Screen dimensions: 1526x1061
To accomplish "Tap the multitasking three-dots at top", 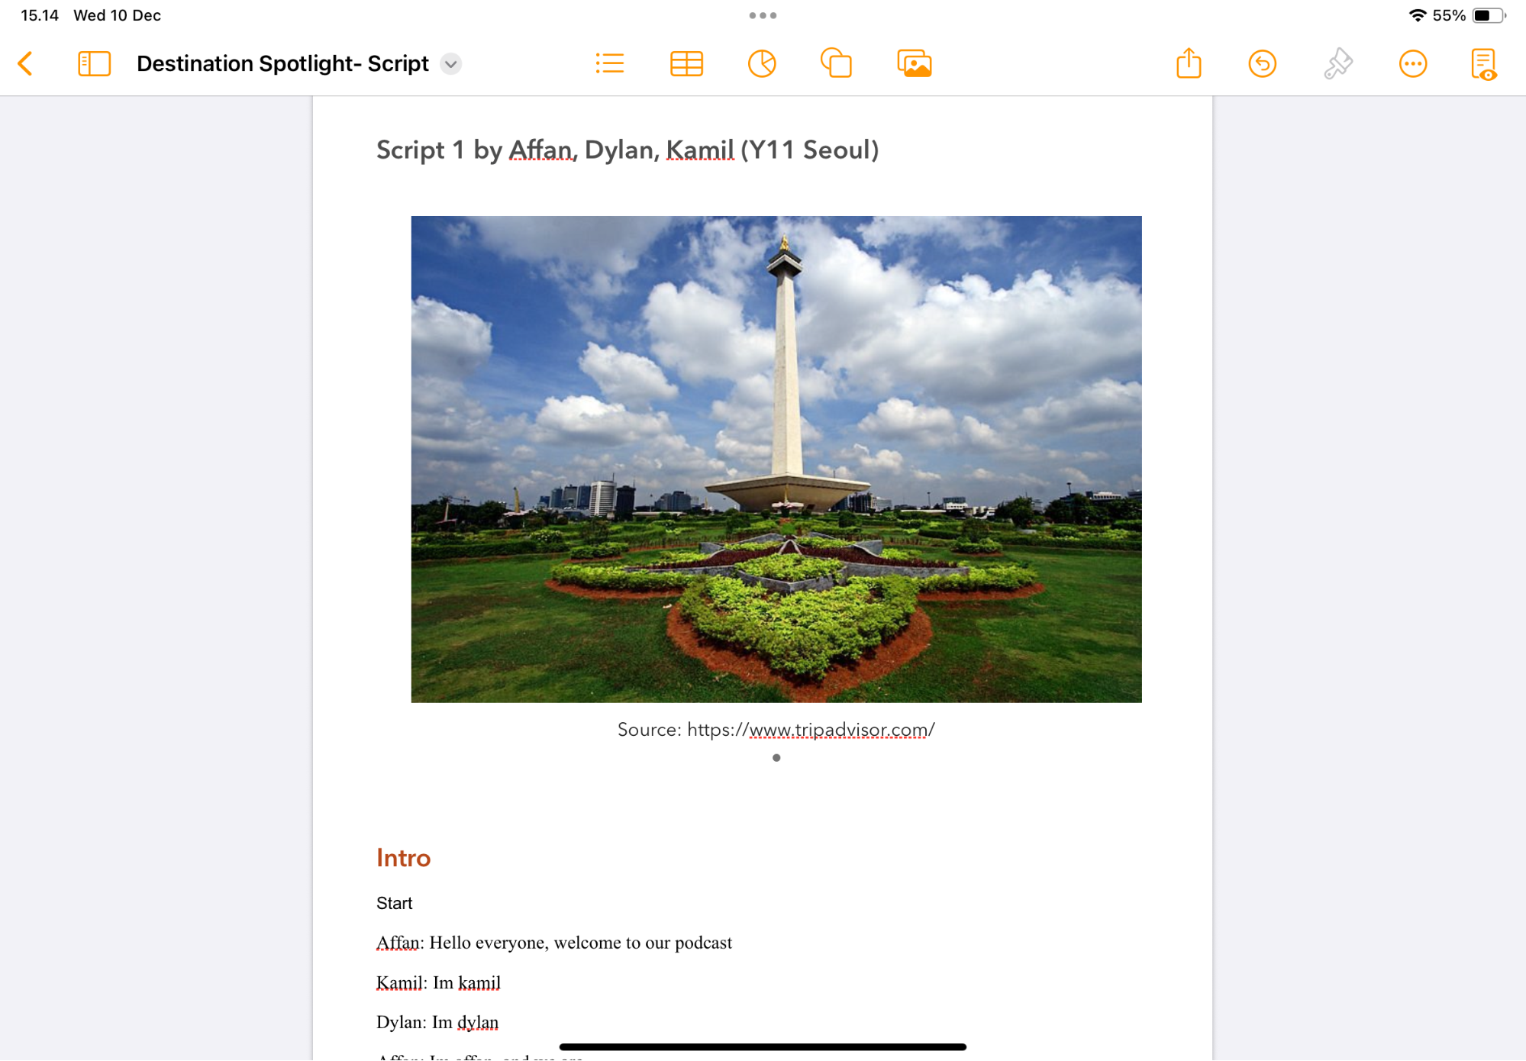I will tap(762, 15).
